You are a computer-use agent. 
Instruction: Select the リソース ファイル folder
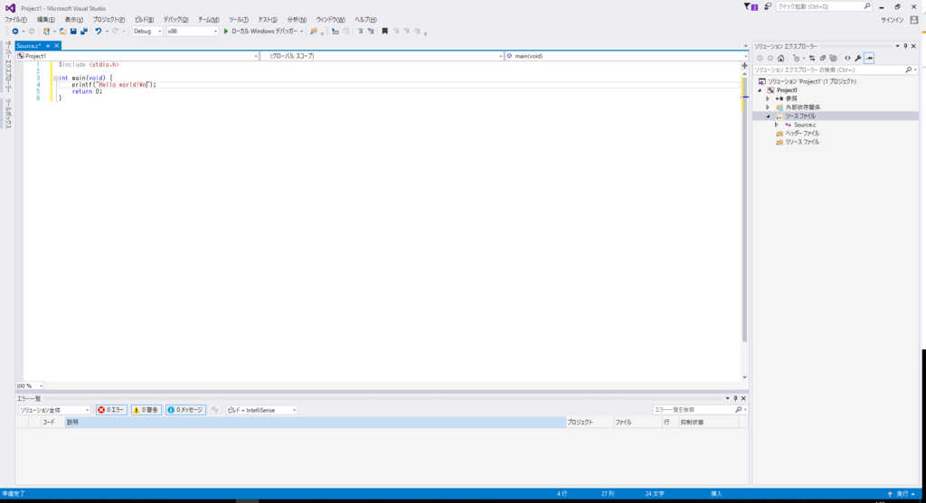[802, 142]
